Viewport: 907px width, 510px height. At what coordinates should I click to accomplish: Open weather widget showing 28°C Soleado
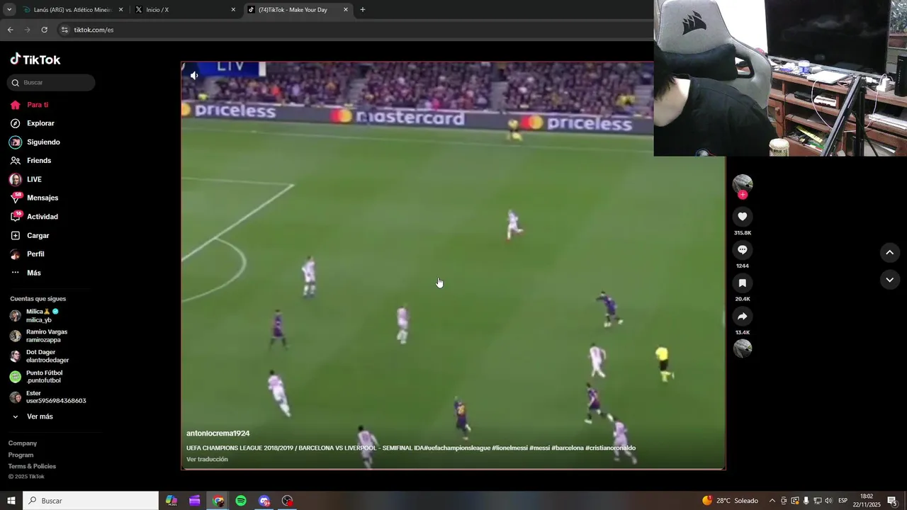click(x=730, y=501)
